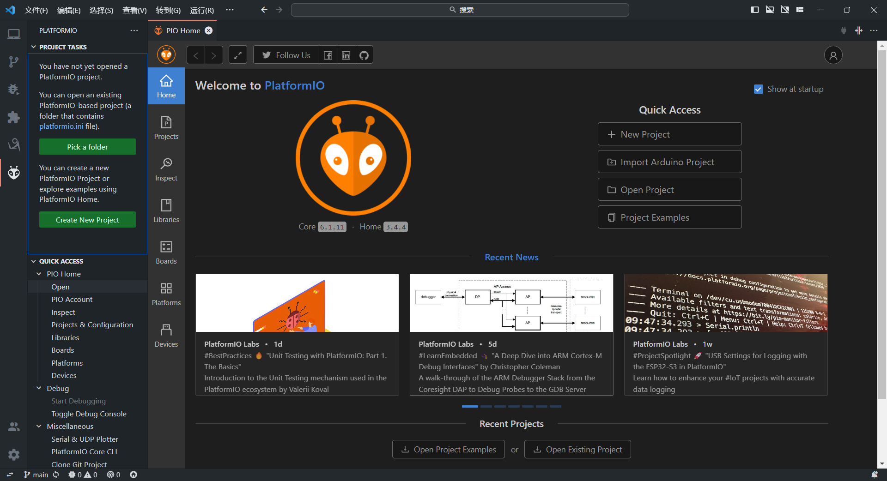This screenshot has width=887, height=481.
Task: Click the green Create New Project button
Action: coord(87,220)
